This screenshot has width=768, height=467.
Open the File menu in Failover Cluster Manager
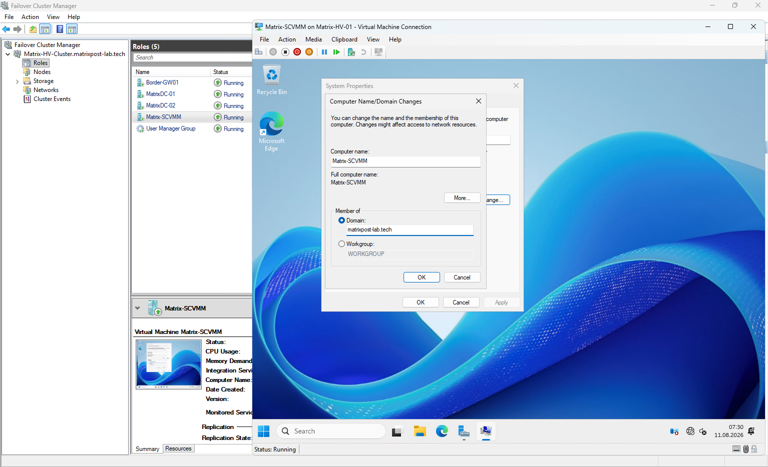click(9, 17)
